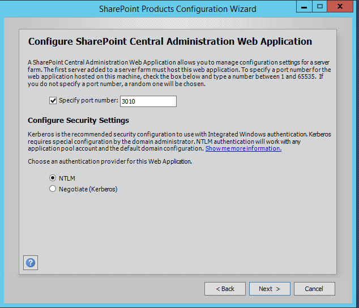Viewport: 359px width, 308px height.
Task: Click the 'Negotiate (Kerberos)' label text
Action: [x=88, y=189]
